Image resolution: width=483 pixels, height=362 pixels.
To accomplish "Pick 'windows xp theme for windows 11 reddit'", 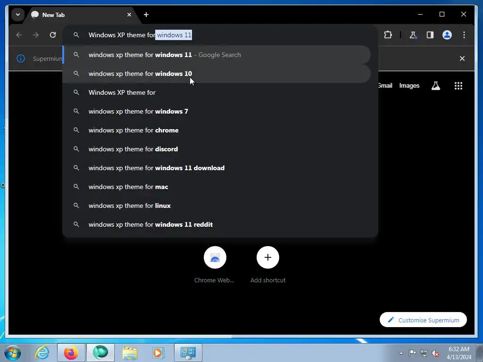I will pos(217,224).
